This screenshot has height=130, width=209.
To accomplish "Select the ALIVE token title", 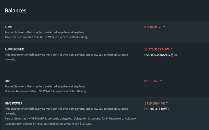I will [9, 27].
